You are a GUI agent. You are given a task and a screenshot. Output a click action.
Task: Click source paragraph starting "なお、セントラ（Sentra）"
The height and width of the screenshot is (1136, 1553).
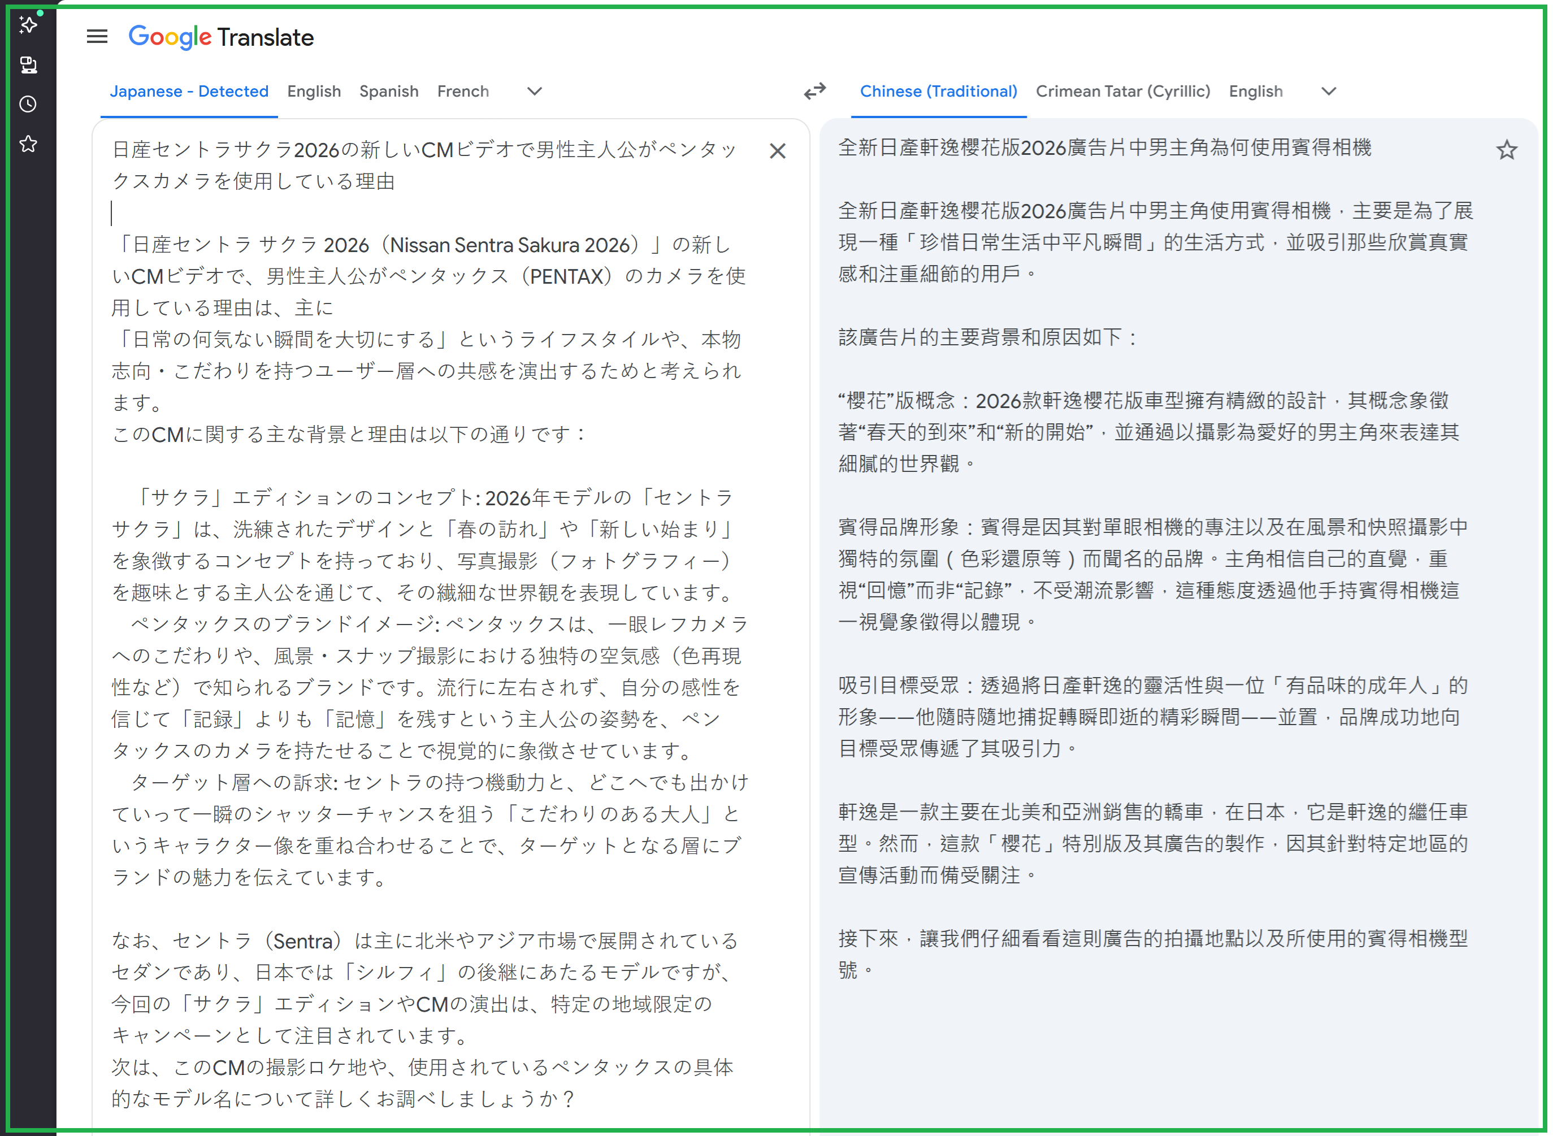(425, 987)
